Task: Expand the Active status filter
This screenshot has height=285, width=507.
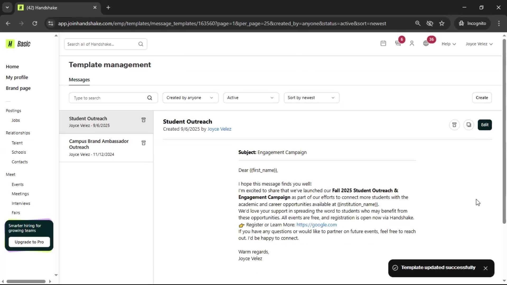Action: 251,98
